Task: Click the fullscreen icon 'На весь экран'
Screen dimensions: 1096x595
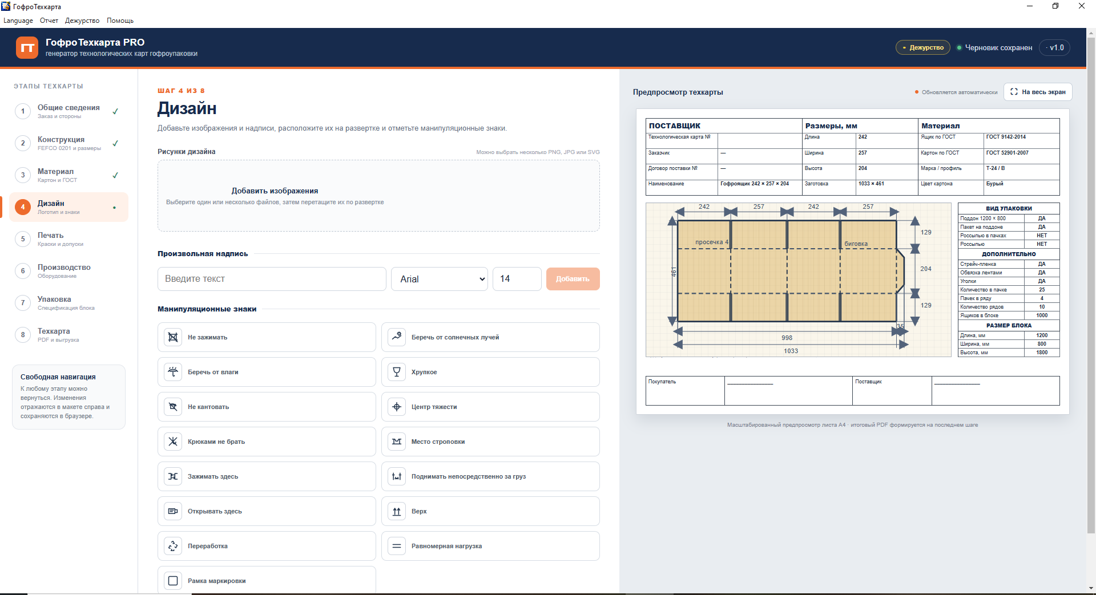Action: pyautogui.click(x=1014, y=92)
